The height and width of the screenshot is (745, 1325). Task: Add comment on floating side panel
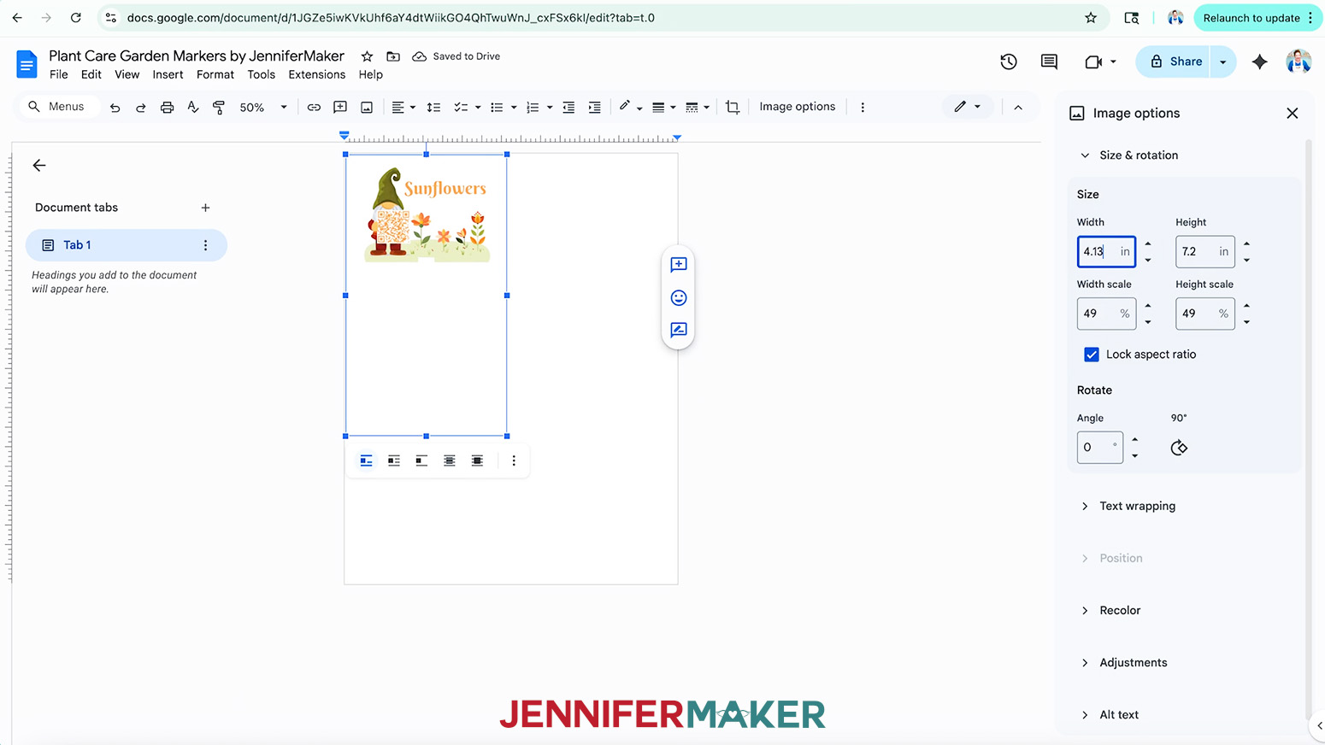coord(679,265)
